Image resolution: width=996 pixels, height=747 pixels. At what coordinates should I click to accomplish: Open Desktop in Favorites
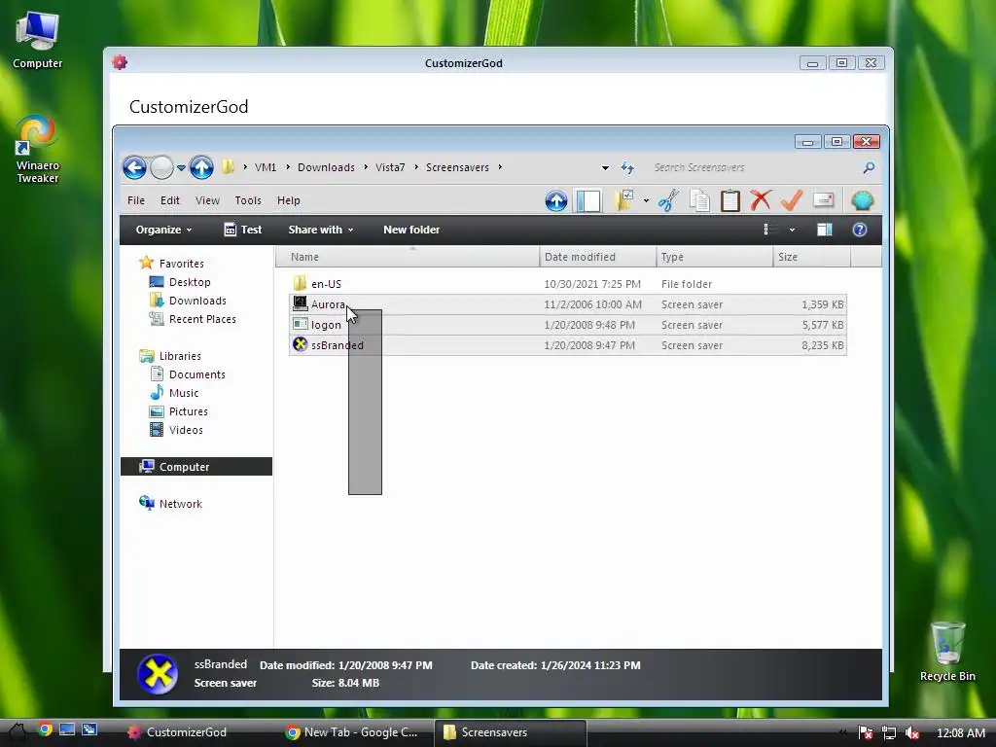point(180,282)
